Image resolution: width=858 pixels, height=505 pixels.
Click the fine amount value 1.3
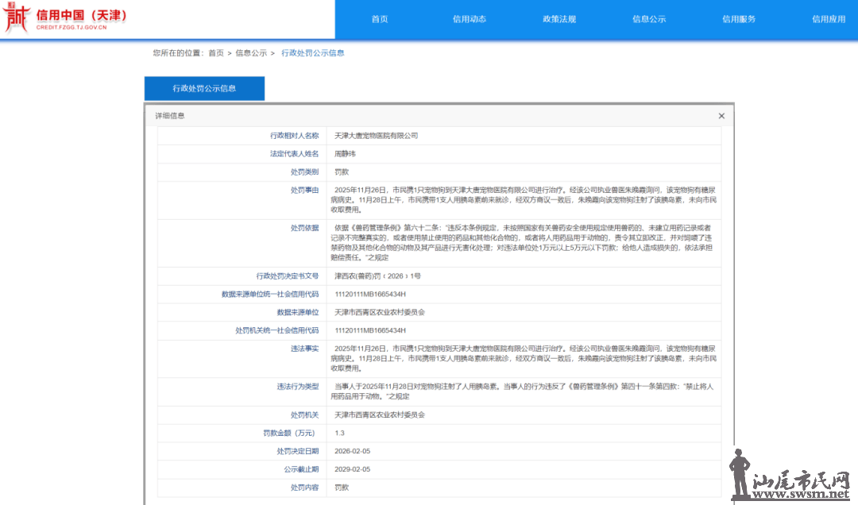point(340,433)
